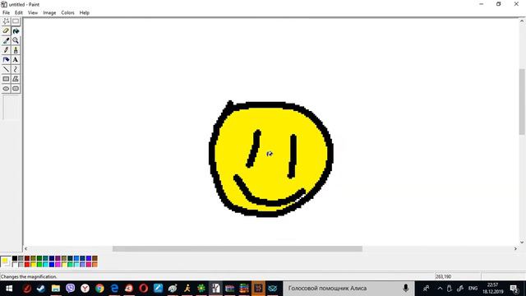526x296 pixels.
Task: Select the cyan palette swatch
Action: (46, 265)
